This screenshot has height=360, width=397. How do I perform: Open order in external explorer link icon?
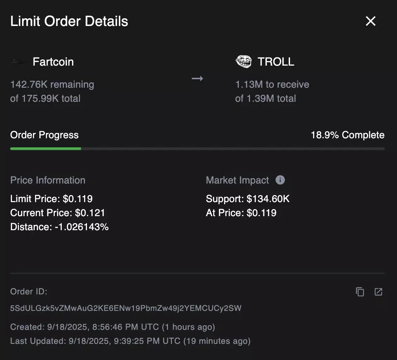pos(378,292)
